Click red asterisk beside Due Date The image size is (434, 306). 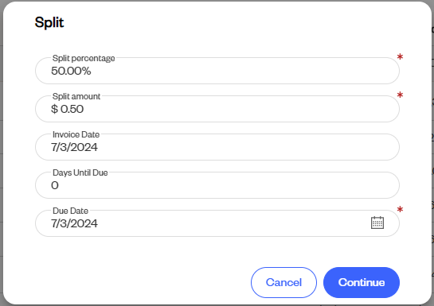click(x=400, y=210)
